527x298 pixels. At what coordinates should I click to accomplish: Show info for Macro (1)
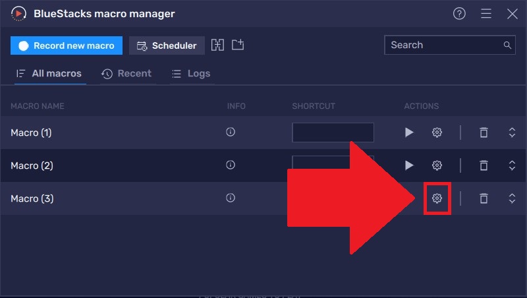coord(230,132)
